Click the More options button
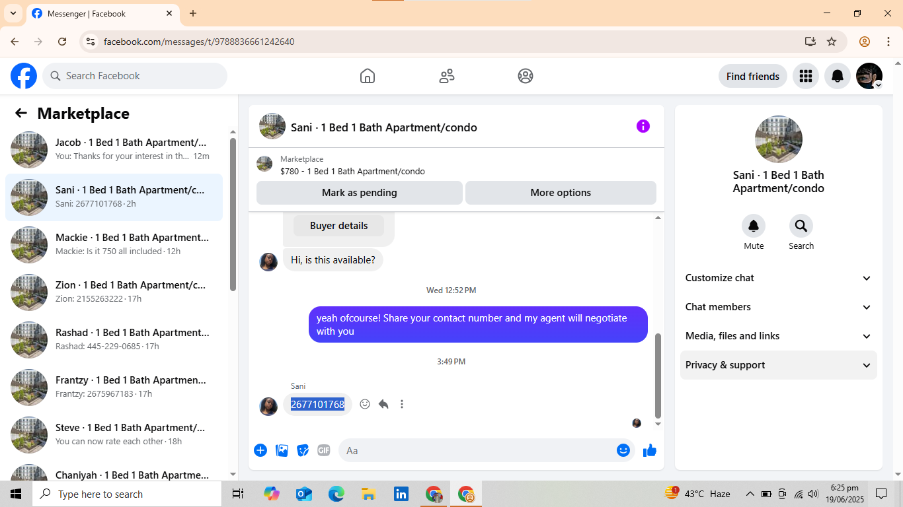This screenshot has height=507, width=903. 561,193
